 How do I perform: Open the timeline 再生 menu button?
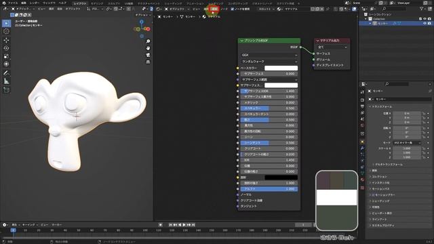coord(16,225)
